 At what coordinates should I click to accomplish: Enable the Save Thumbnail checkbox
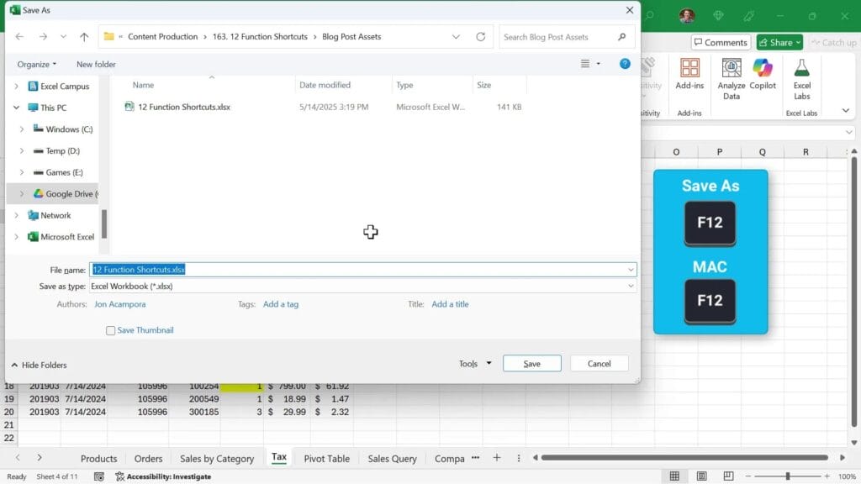[111, 331]
